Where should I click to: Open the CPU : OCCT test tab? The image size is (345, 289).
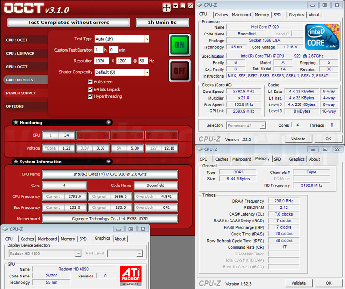pos(26,40)
